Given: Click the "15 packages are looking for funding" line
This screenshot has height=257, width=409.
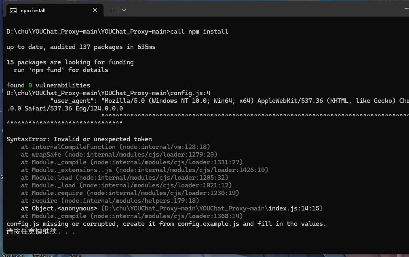Looking at the screenshot, I should click(x=70, y=62).
